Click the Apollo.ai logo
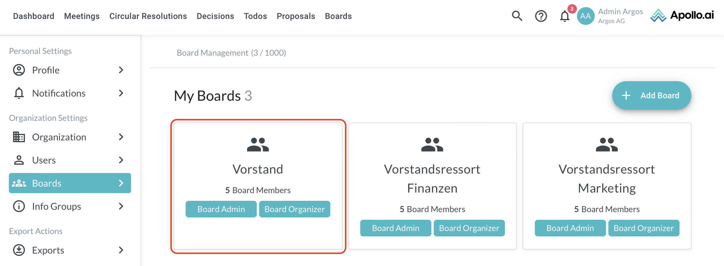 coord(682,15)
